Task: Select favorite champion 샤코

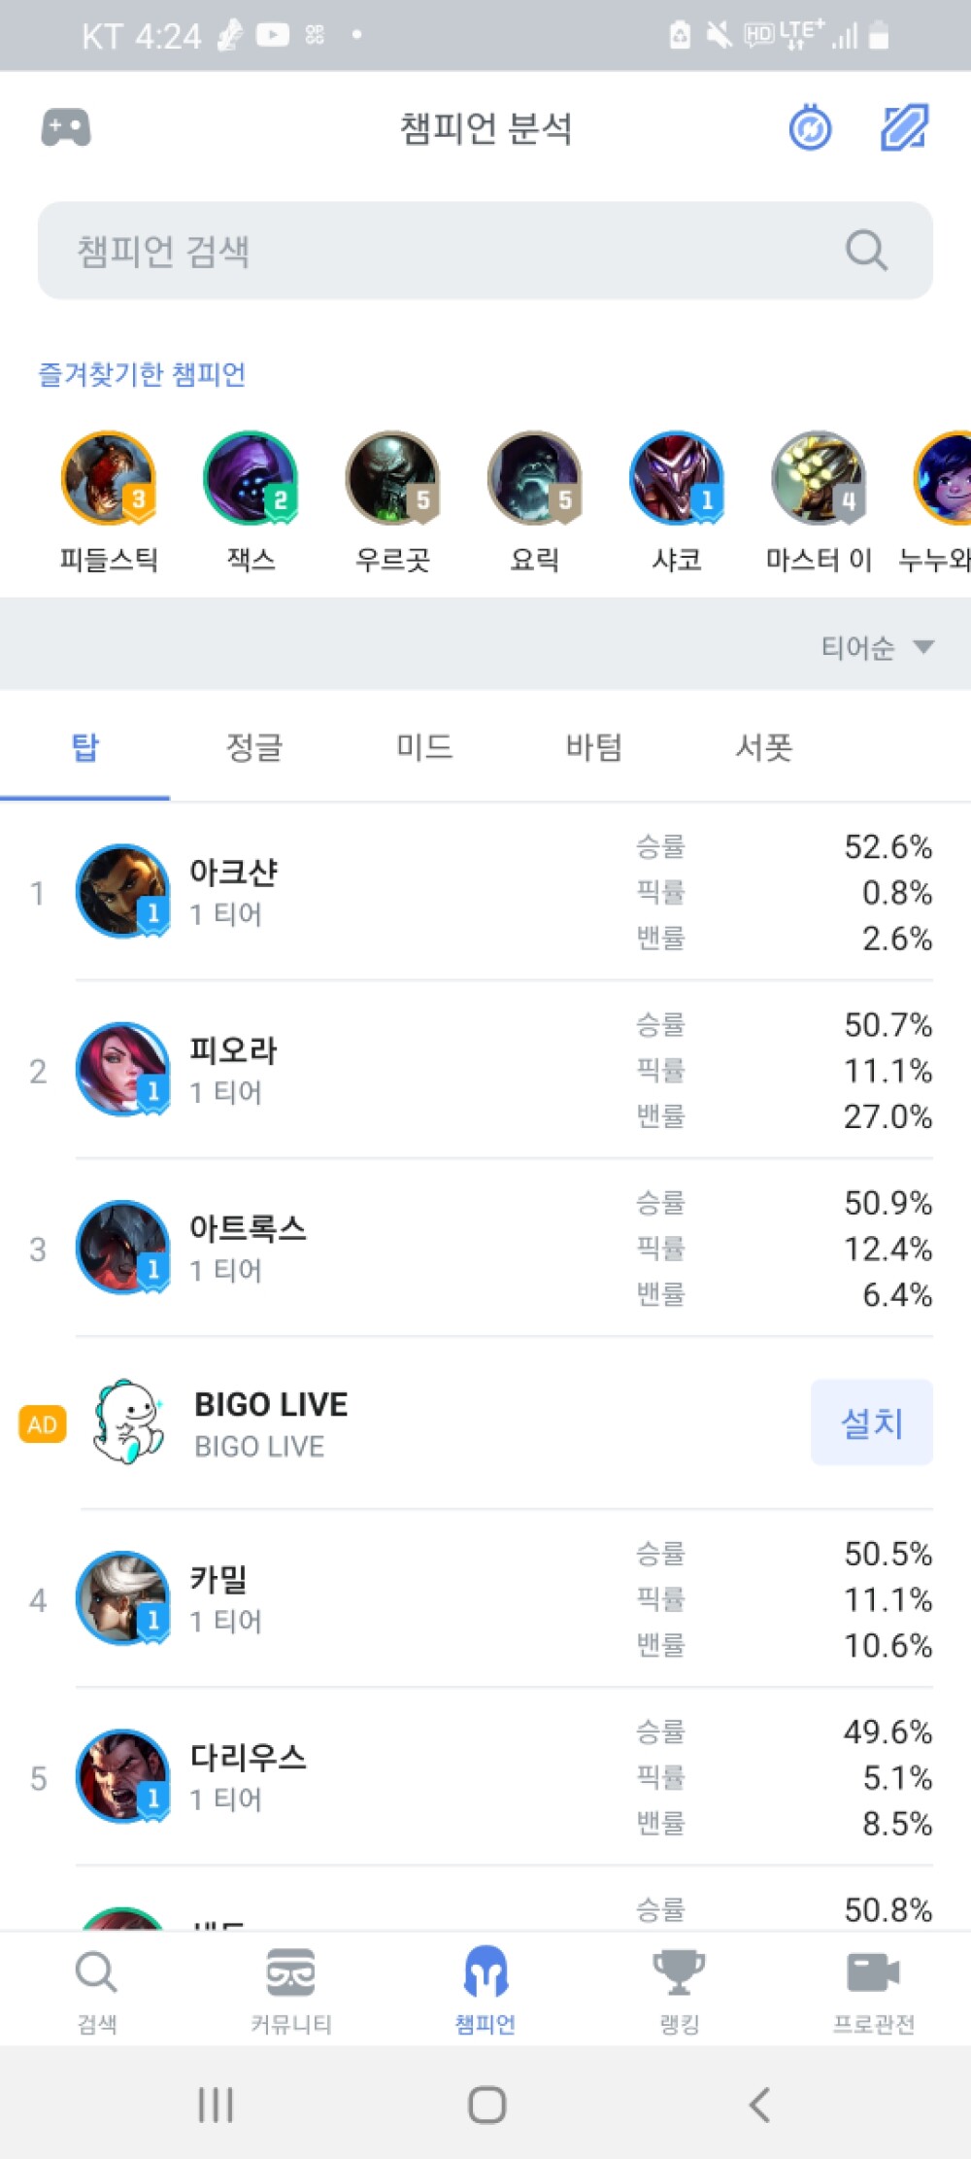Action: point(677,501)
